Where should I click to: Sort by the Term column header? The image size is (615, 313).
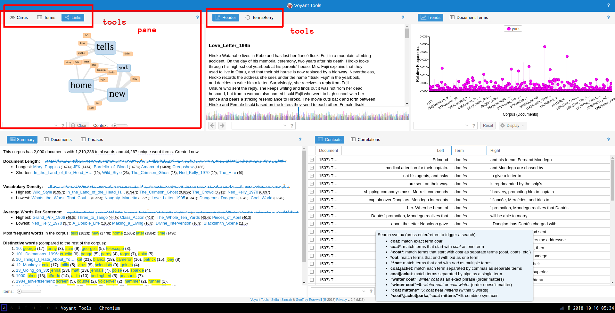click(x=469, y=151)
